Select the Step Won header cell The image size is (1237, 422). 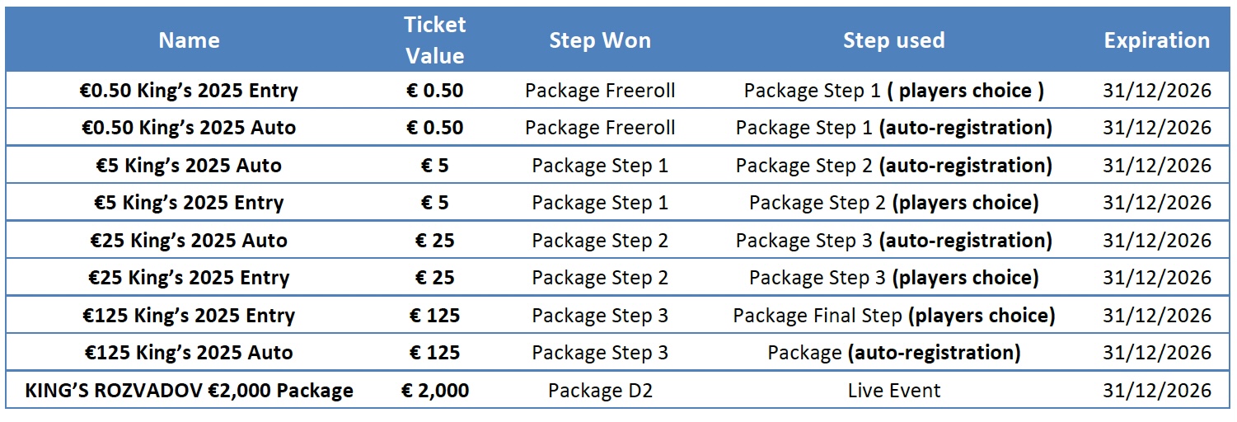click(600, 40)
